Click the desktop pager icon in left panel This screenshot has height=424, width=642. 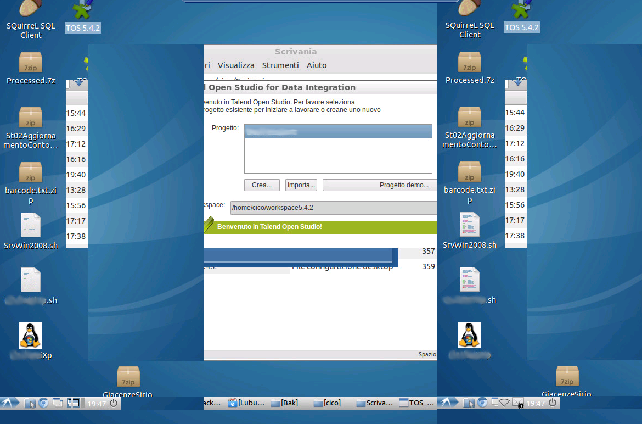click(x=74, y=403)
